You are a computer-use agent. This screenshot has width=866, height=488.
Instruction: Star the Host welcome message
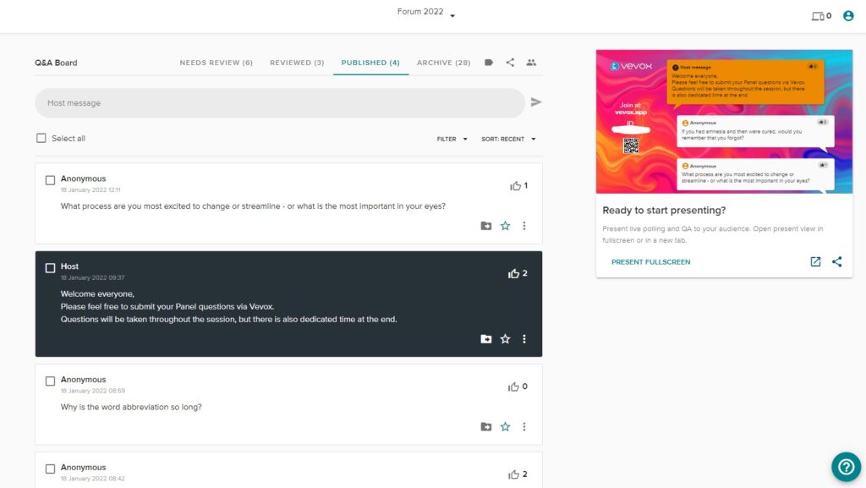coord(506,339)
